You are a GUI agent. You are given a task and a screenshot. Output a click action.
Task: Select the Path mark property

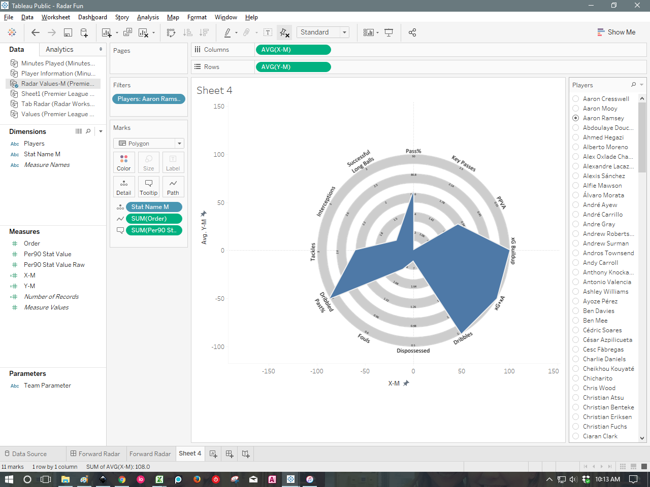[173, 187]
